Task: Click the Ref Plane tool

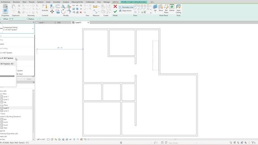Action: [x=166, y=9]
